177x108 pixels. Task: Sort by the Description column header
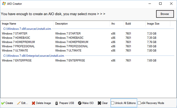coord(61,24)
